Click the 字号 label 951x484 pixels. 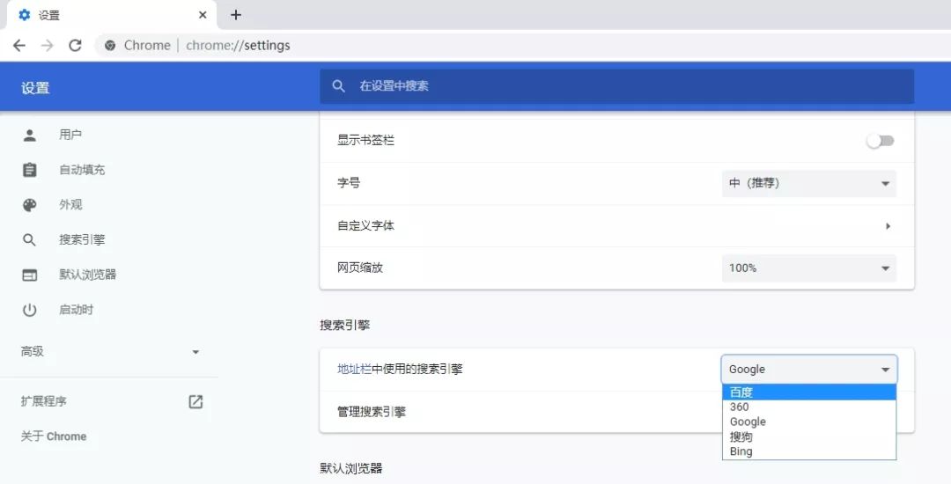[x=349, y=182]
